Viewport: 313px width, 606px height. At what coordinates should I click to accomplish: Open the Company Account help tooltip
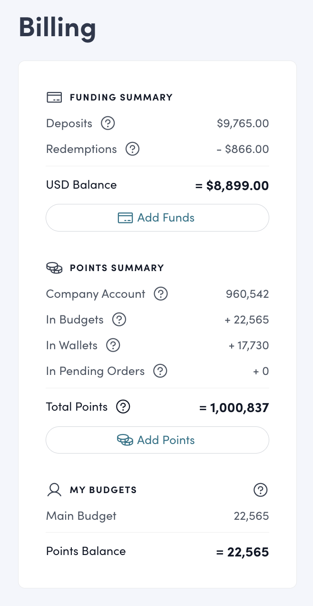coord(161,294)
